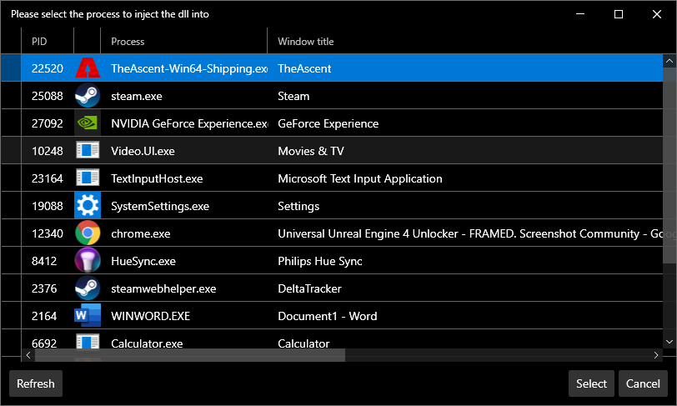The width and height of the screenshot is (677, 406).
Task: Select the TextInputHost.exe process row
Action: coord(157,178)
